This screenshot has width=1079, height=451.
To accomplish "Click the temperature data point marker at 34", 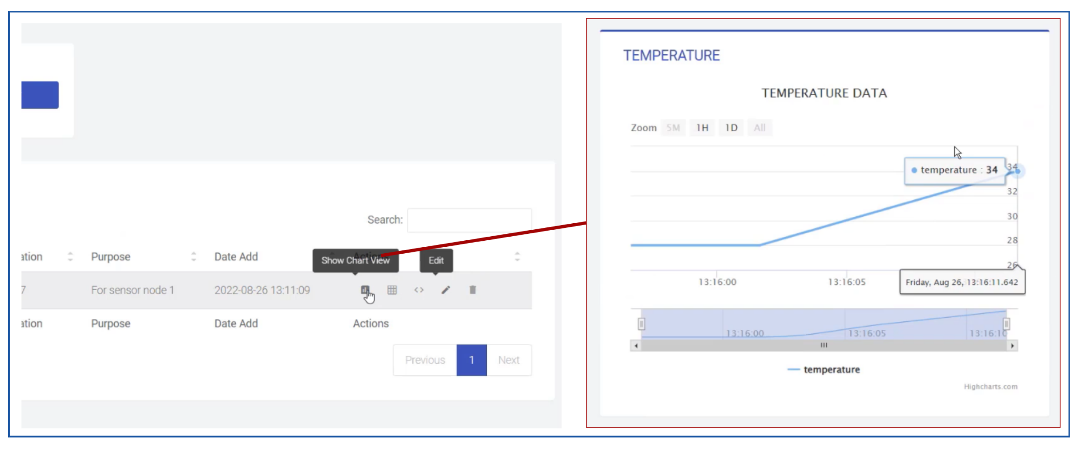I will coord(1017,171).
